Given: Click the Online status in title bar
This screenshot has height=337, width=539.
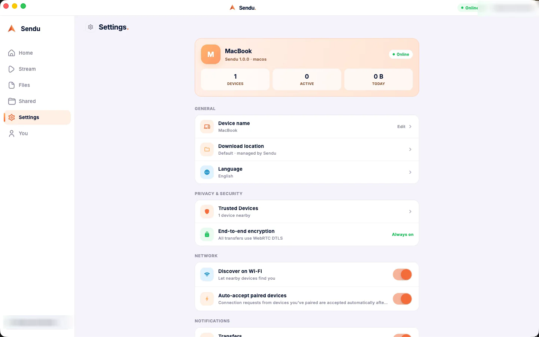Looking at the screenshot, I should point(469,8).
